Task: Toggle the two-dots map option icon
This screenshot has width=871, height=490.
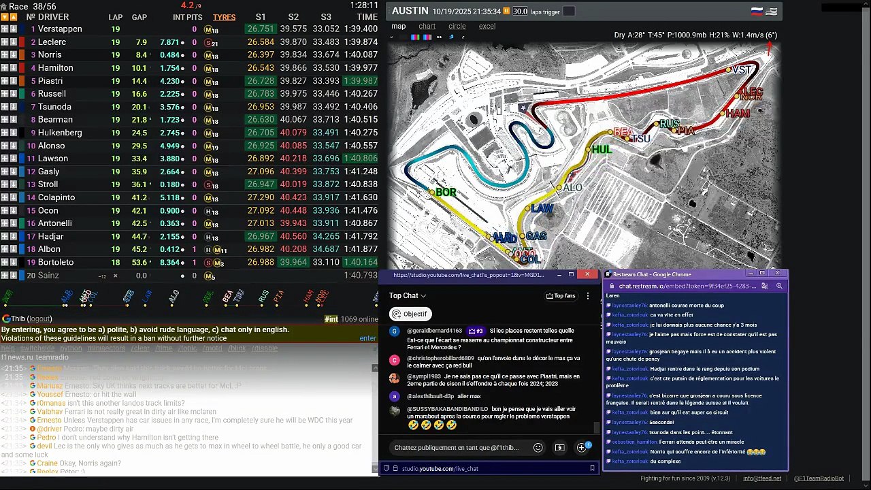Action: [440, 37]
